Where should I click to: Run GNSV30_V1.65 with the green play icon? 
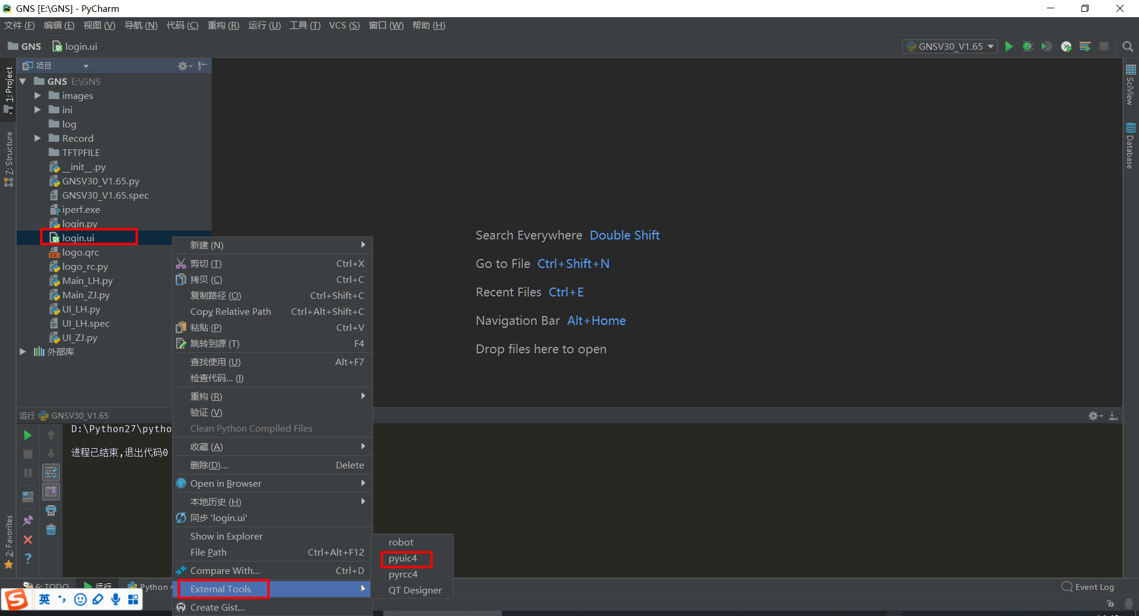(x=1009, y=46)
